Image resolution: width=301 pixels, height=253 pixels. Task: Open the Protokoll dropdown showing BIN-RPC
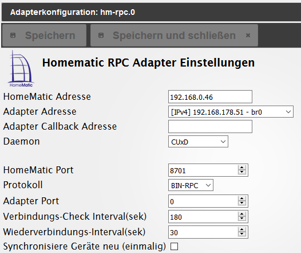tap(191, 185)
